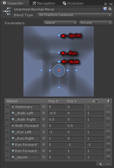
Task: Select the Walk Left diamond point in graph
Action: pos(50,70)
